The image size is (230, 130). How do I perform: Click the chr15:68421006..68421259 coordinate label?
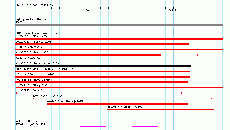click(x=34, y=5)
